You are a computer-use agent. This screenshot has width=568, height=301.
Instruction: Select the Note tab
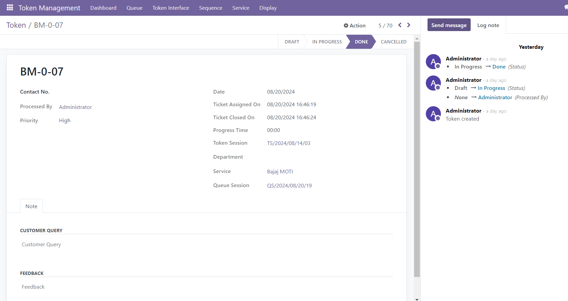31,206
